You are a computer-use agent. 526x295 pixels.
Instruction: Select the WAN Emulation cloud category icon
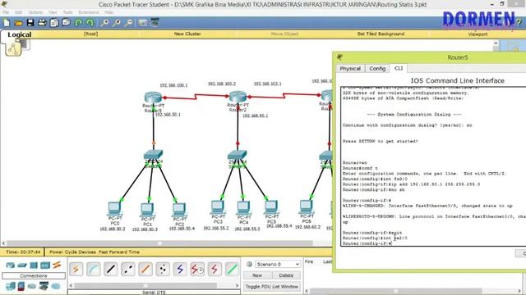[x=32, y=286]
